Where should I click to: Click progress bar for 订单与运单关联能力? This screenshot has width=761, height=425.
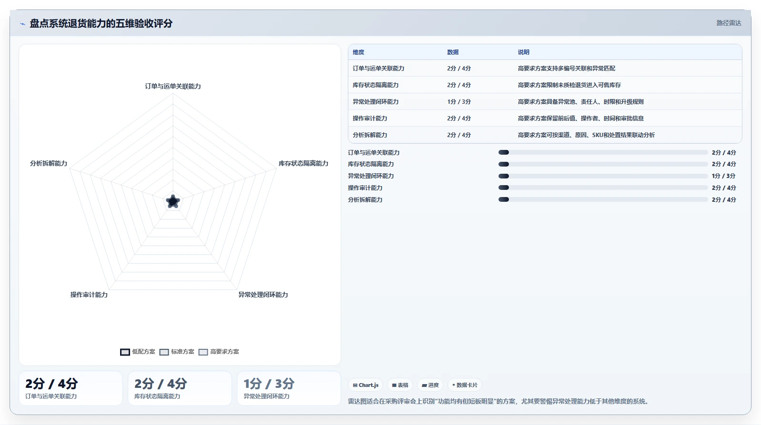pos(603,152)
